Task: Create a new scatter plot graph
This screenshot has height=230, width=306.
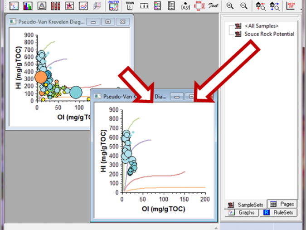Action: point(14,6)
